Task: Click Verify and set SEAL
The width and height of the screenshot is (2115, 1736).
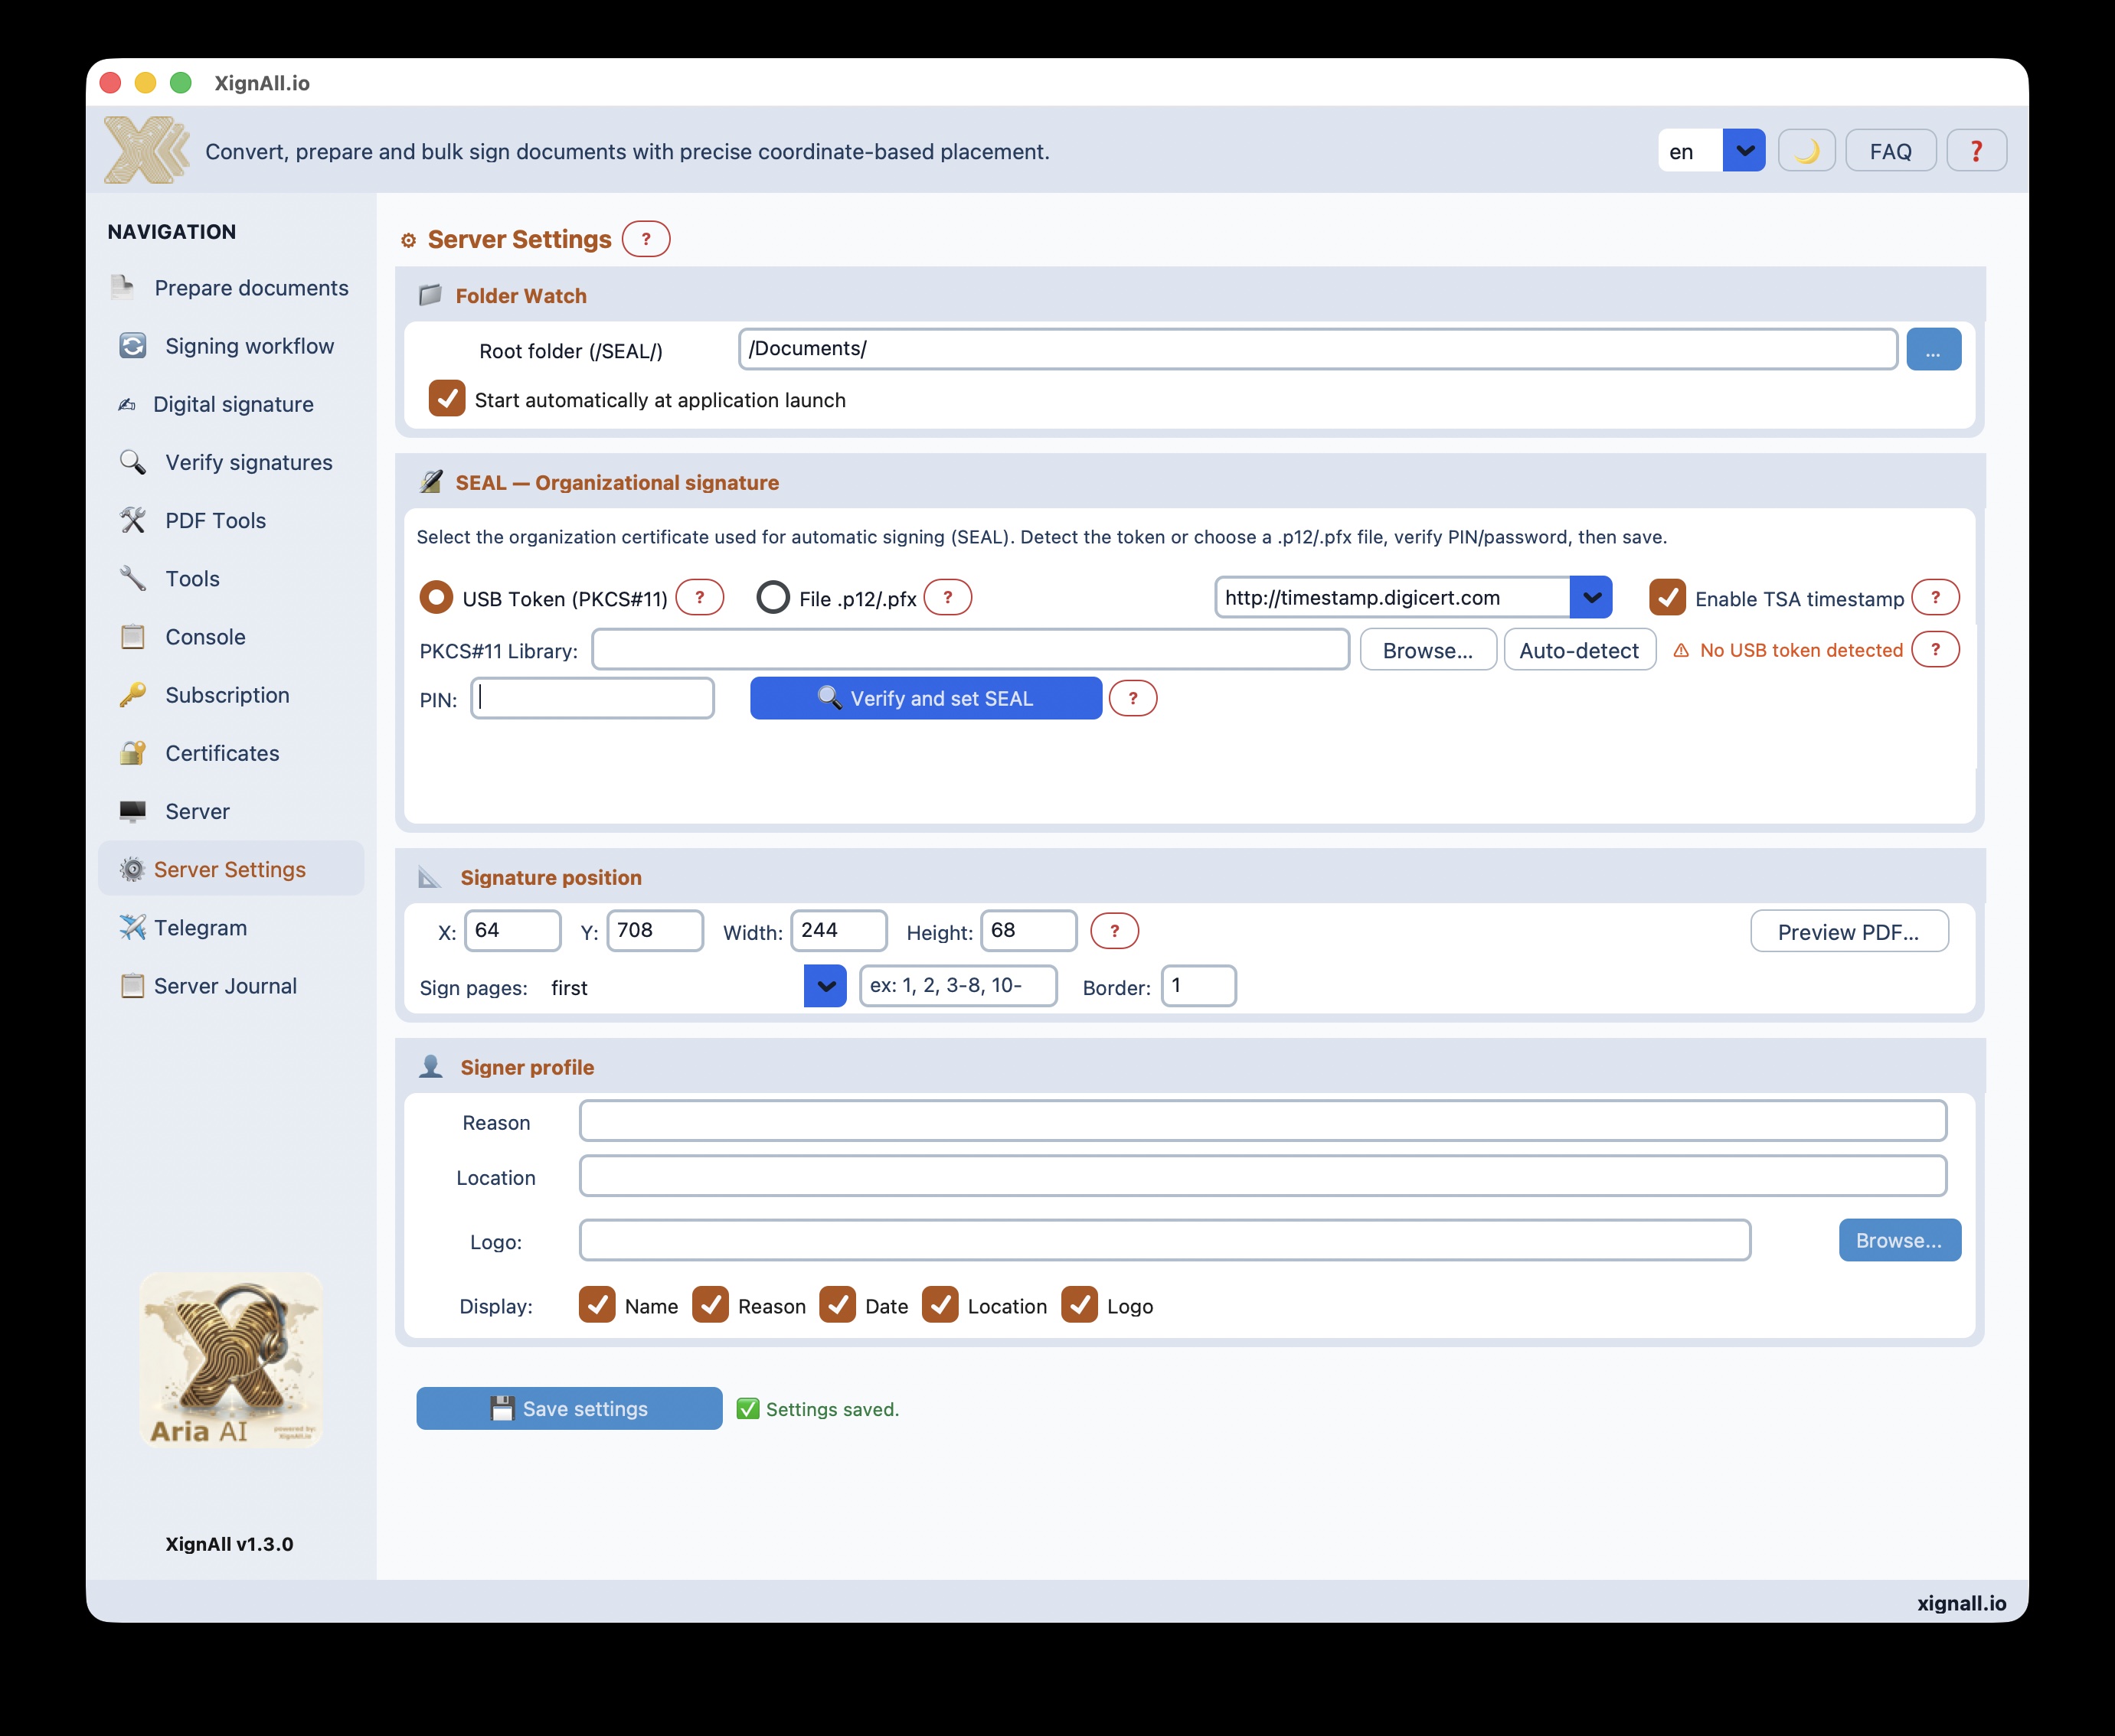Action: point(927,698)
